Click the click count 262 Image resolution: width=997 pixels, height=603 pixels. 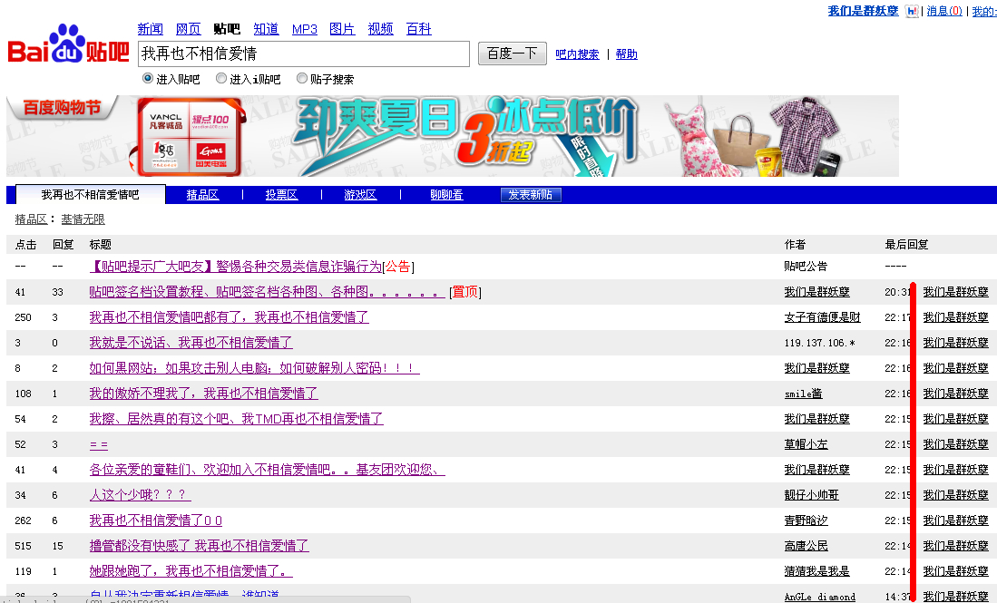point(23,521)
